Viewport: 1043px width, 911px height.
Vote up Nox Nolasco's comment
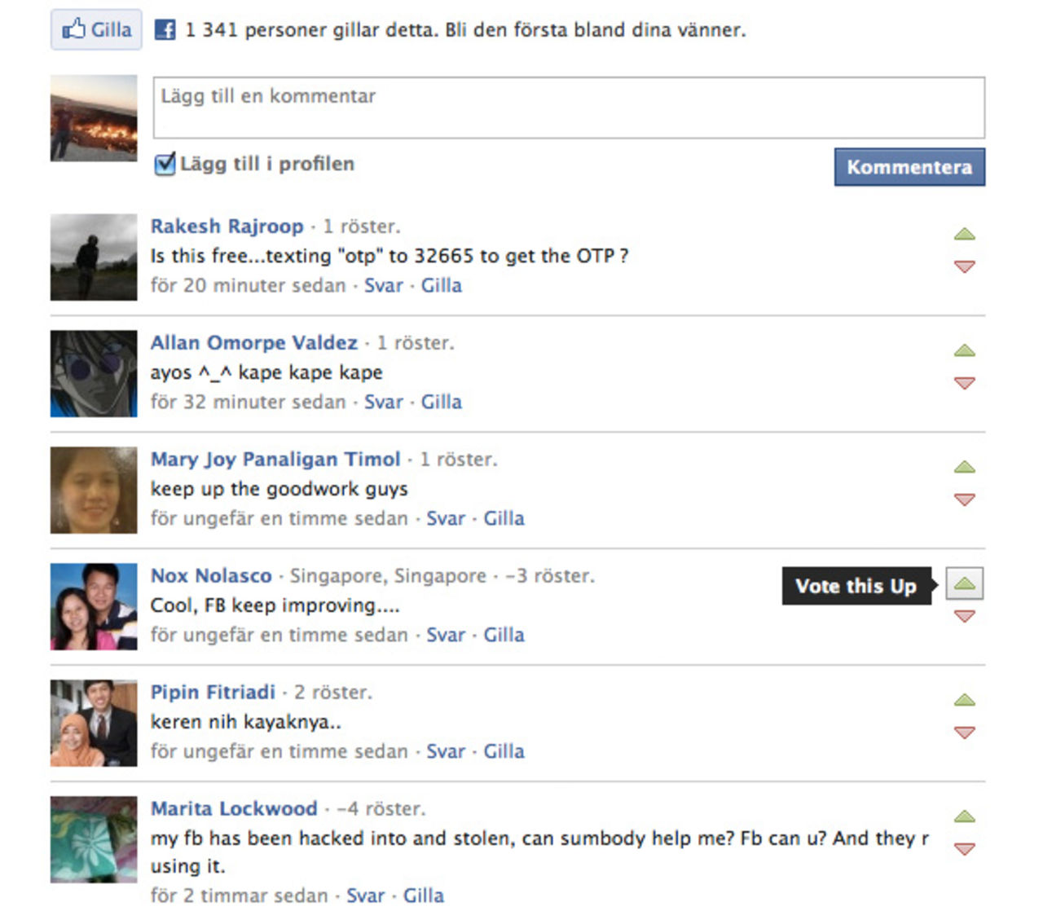point(964,584)
